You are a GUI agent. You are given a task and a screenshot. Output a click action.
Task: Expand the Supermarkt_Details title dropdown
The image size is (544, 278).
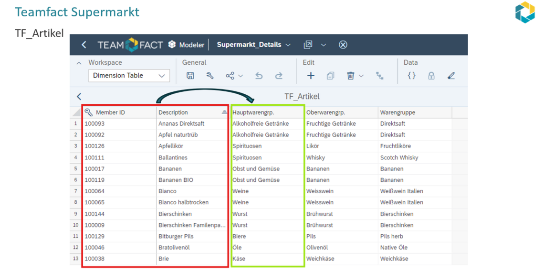(288, 45)
